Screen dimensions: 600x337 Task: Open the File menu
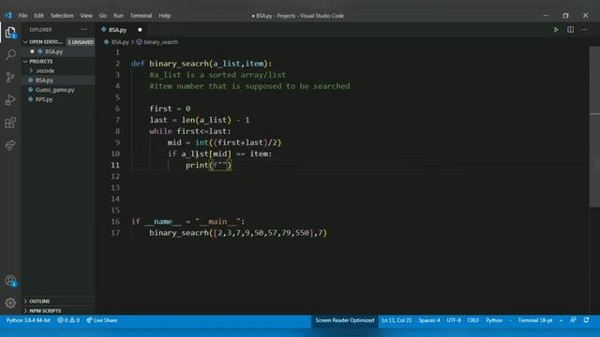pos(22,16)
